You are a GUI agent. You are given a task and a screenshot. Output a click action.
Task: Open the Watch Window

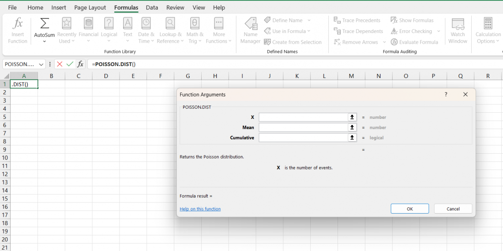pyautogui.click(x=458, y=30)
